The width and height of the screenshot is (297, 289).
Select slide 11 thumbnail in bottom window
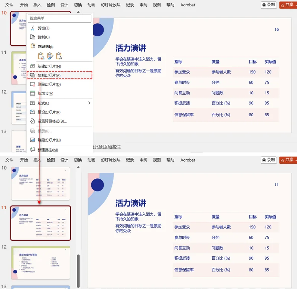tap(40, 223)
